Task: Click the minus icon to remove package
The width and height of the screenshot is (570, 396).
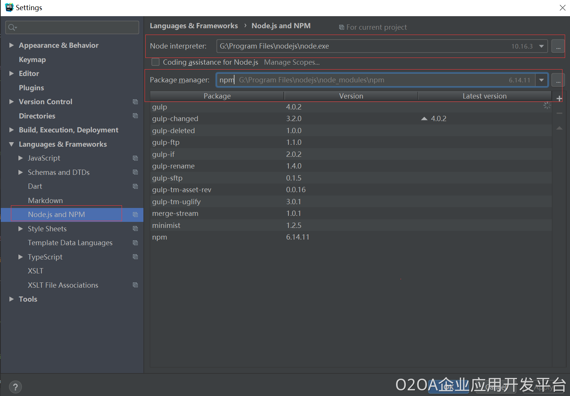Action: [x=559, y=113]
